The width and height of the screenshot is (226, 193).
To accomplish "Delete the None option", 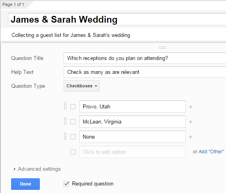I will [191, 137].
